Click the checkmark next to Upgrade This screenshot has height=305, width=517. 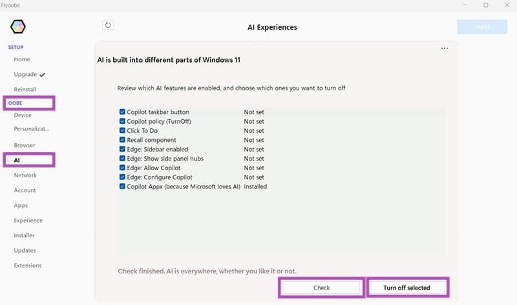tap(43, 74)
